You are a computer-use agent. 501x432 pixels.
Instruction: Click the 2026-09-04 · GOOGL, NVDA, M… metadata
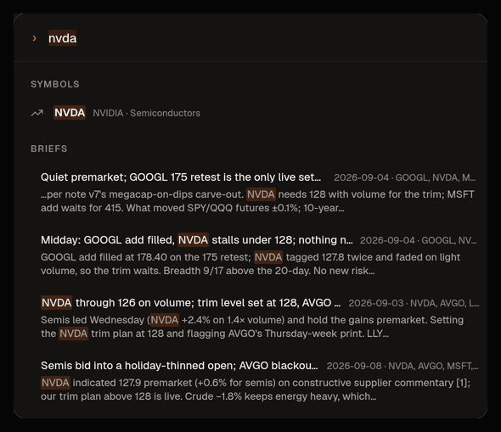pos(405,177)
